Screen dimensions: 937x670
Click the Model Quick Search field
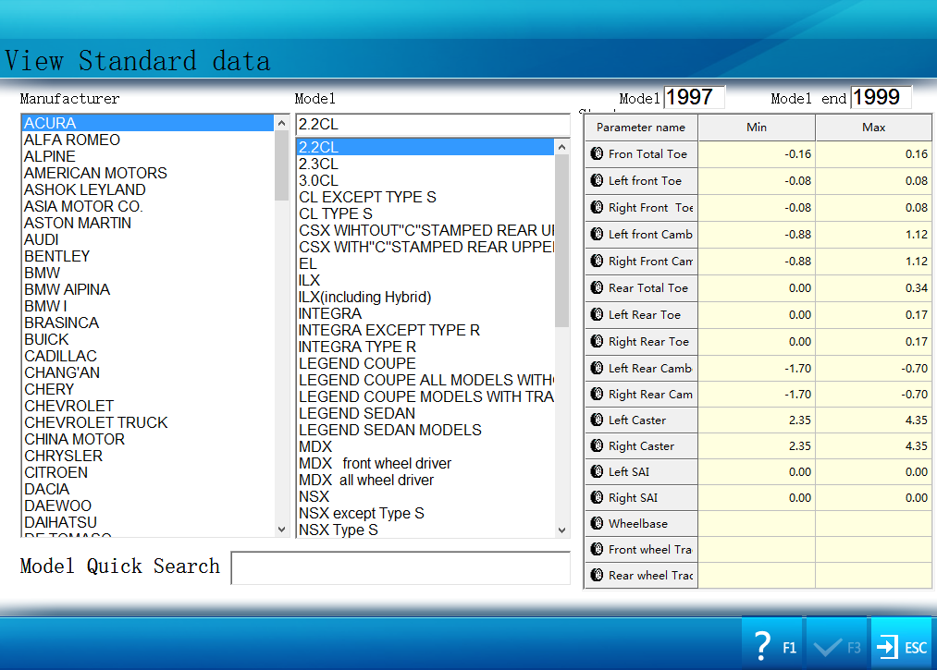(x=400, y=567)
